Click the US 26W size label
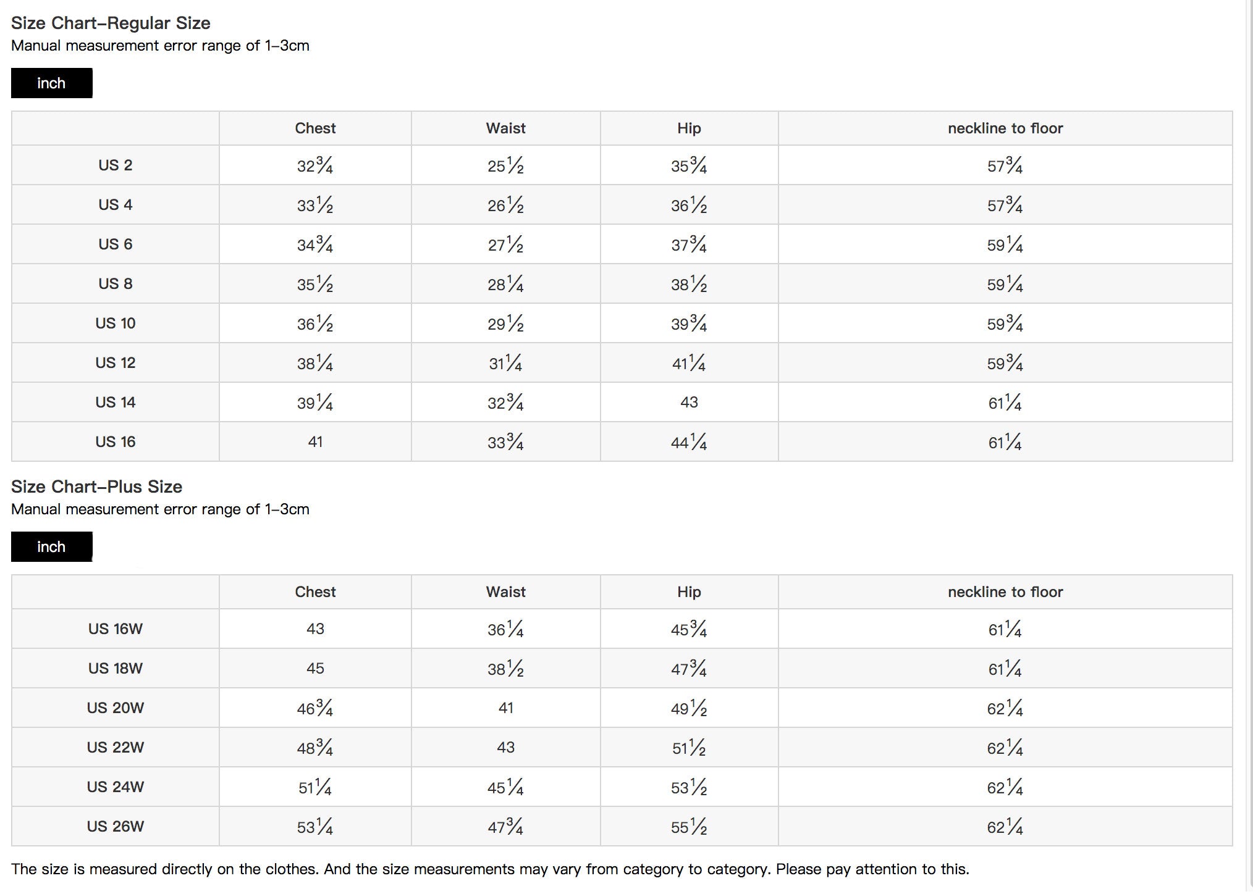Viewport: 1253px width, 894px height. (x=116, y=827)
